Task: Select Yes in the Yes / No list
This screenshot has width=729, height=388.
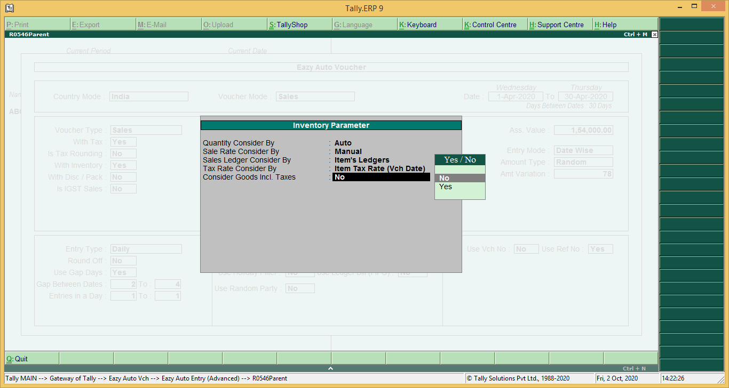Action: pos(446,187)
